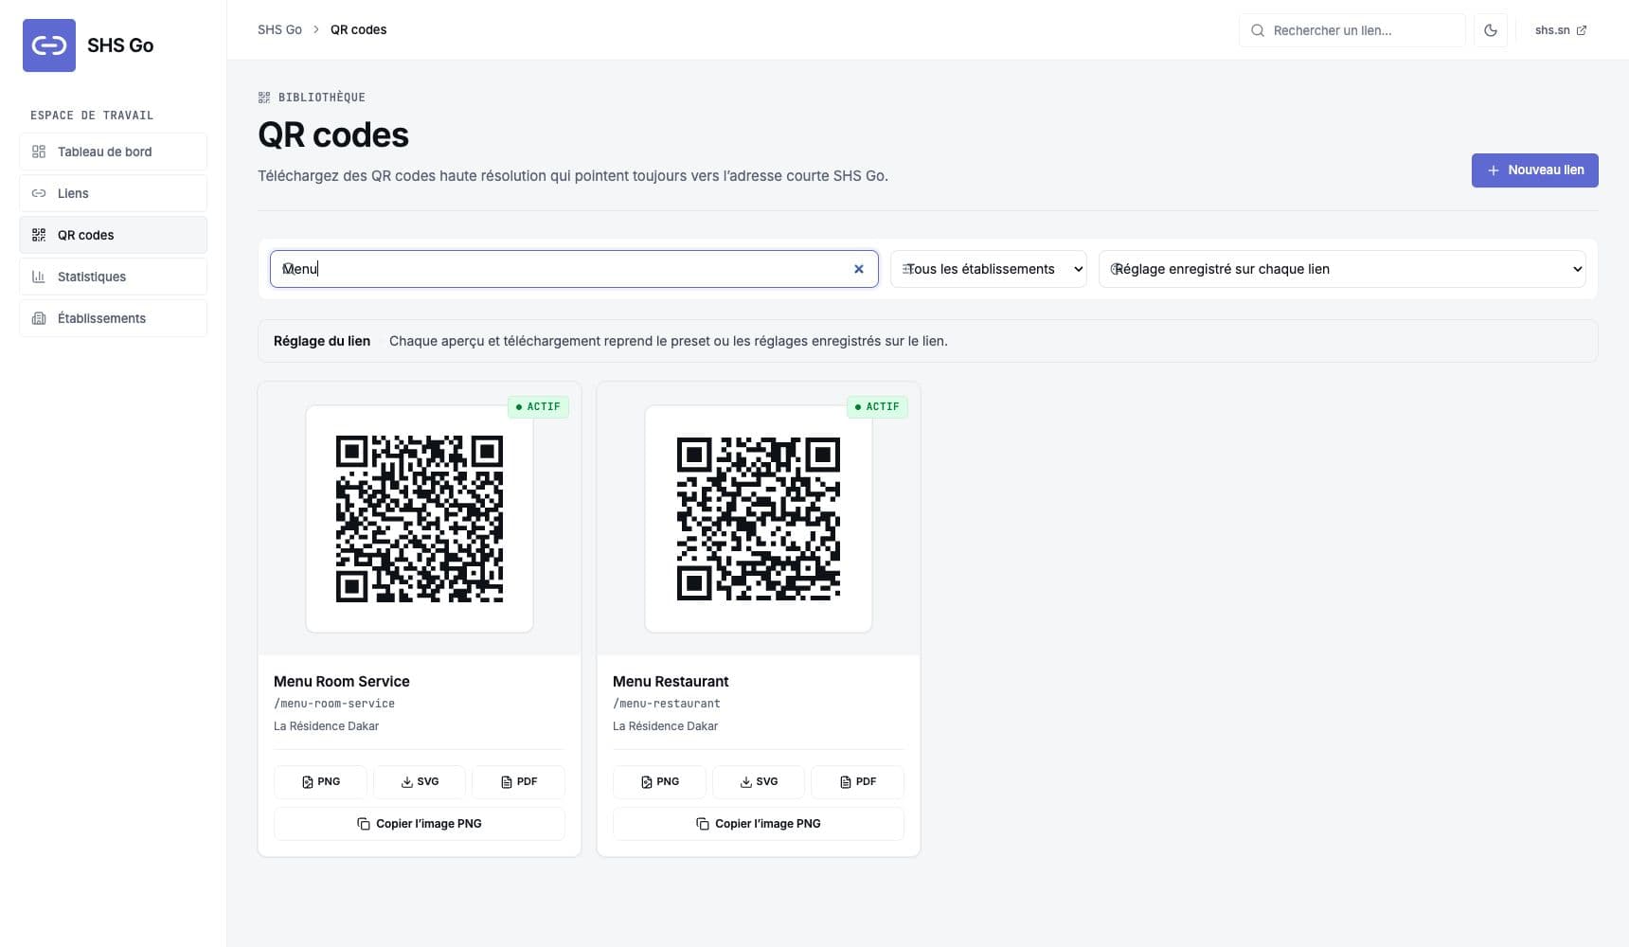This screenshot has height=947, width=1629.
Task: Click the /menu-room-service slug text
Action: click(x=334, y=704)
